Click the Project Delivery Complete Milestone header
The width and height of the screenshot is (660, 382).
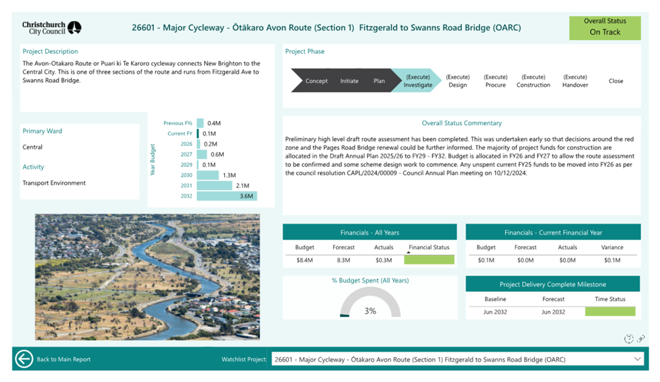553,285
